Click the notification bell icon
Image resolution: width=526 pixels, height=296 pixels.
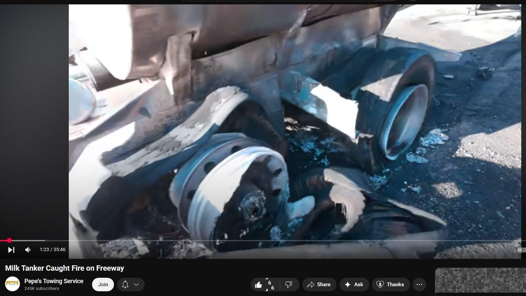pyautogui.click(x=125, y=285)
